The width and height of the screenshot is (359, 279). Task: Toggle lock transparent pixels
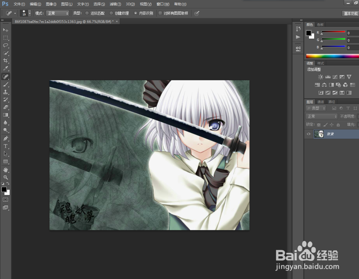[x=319, y=125]
